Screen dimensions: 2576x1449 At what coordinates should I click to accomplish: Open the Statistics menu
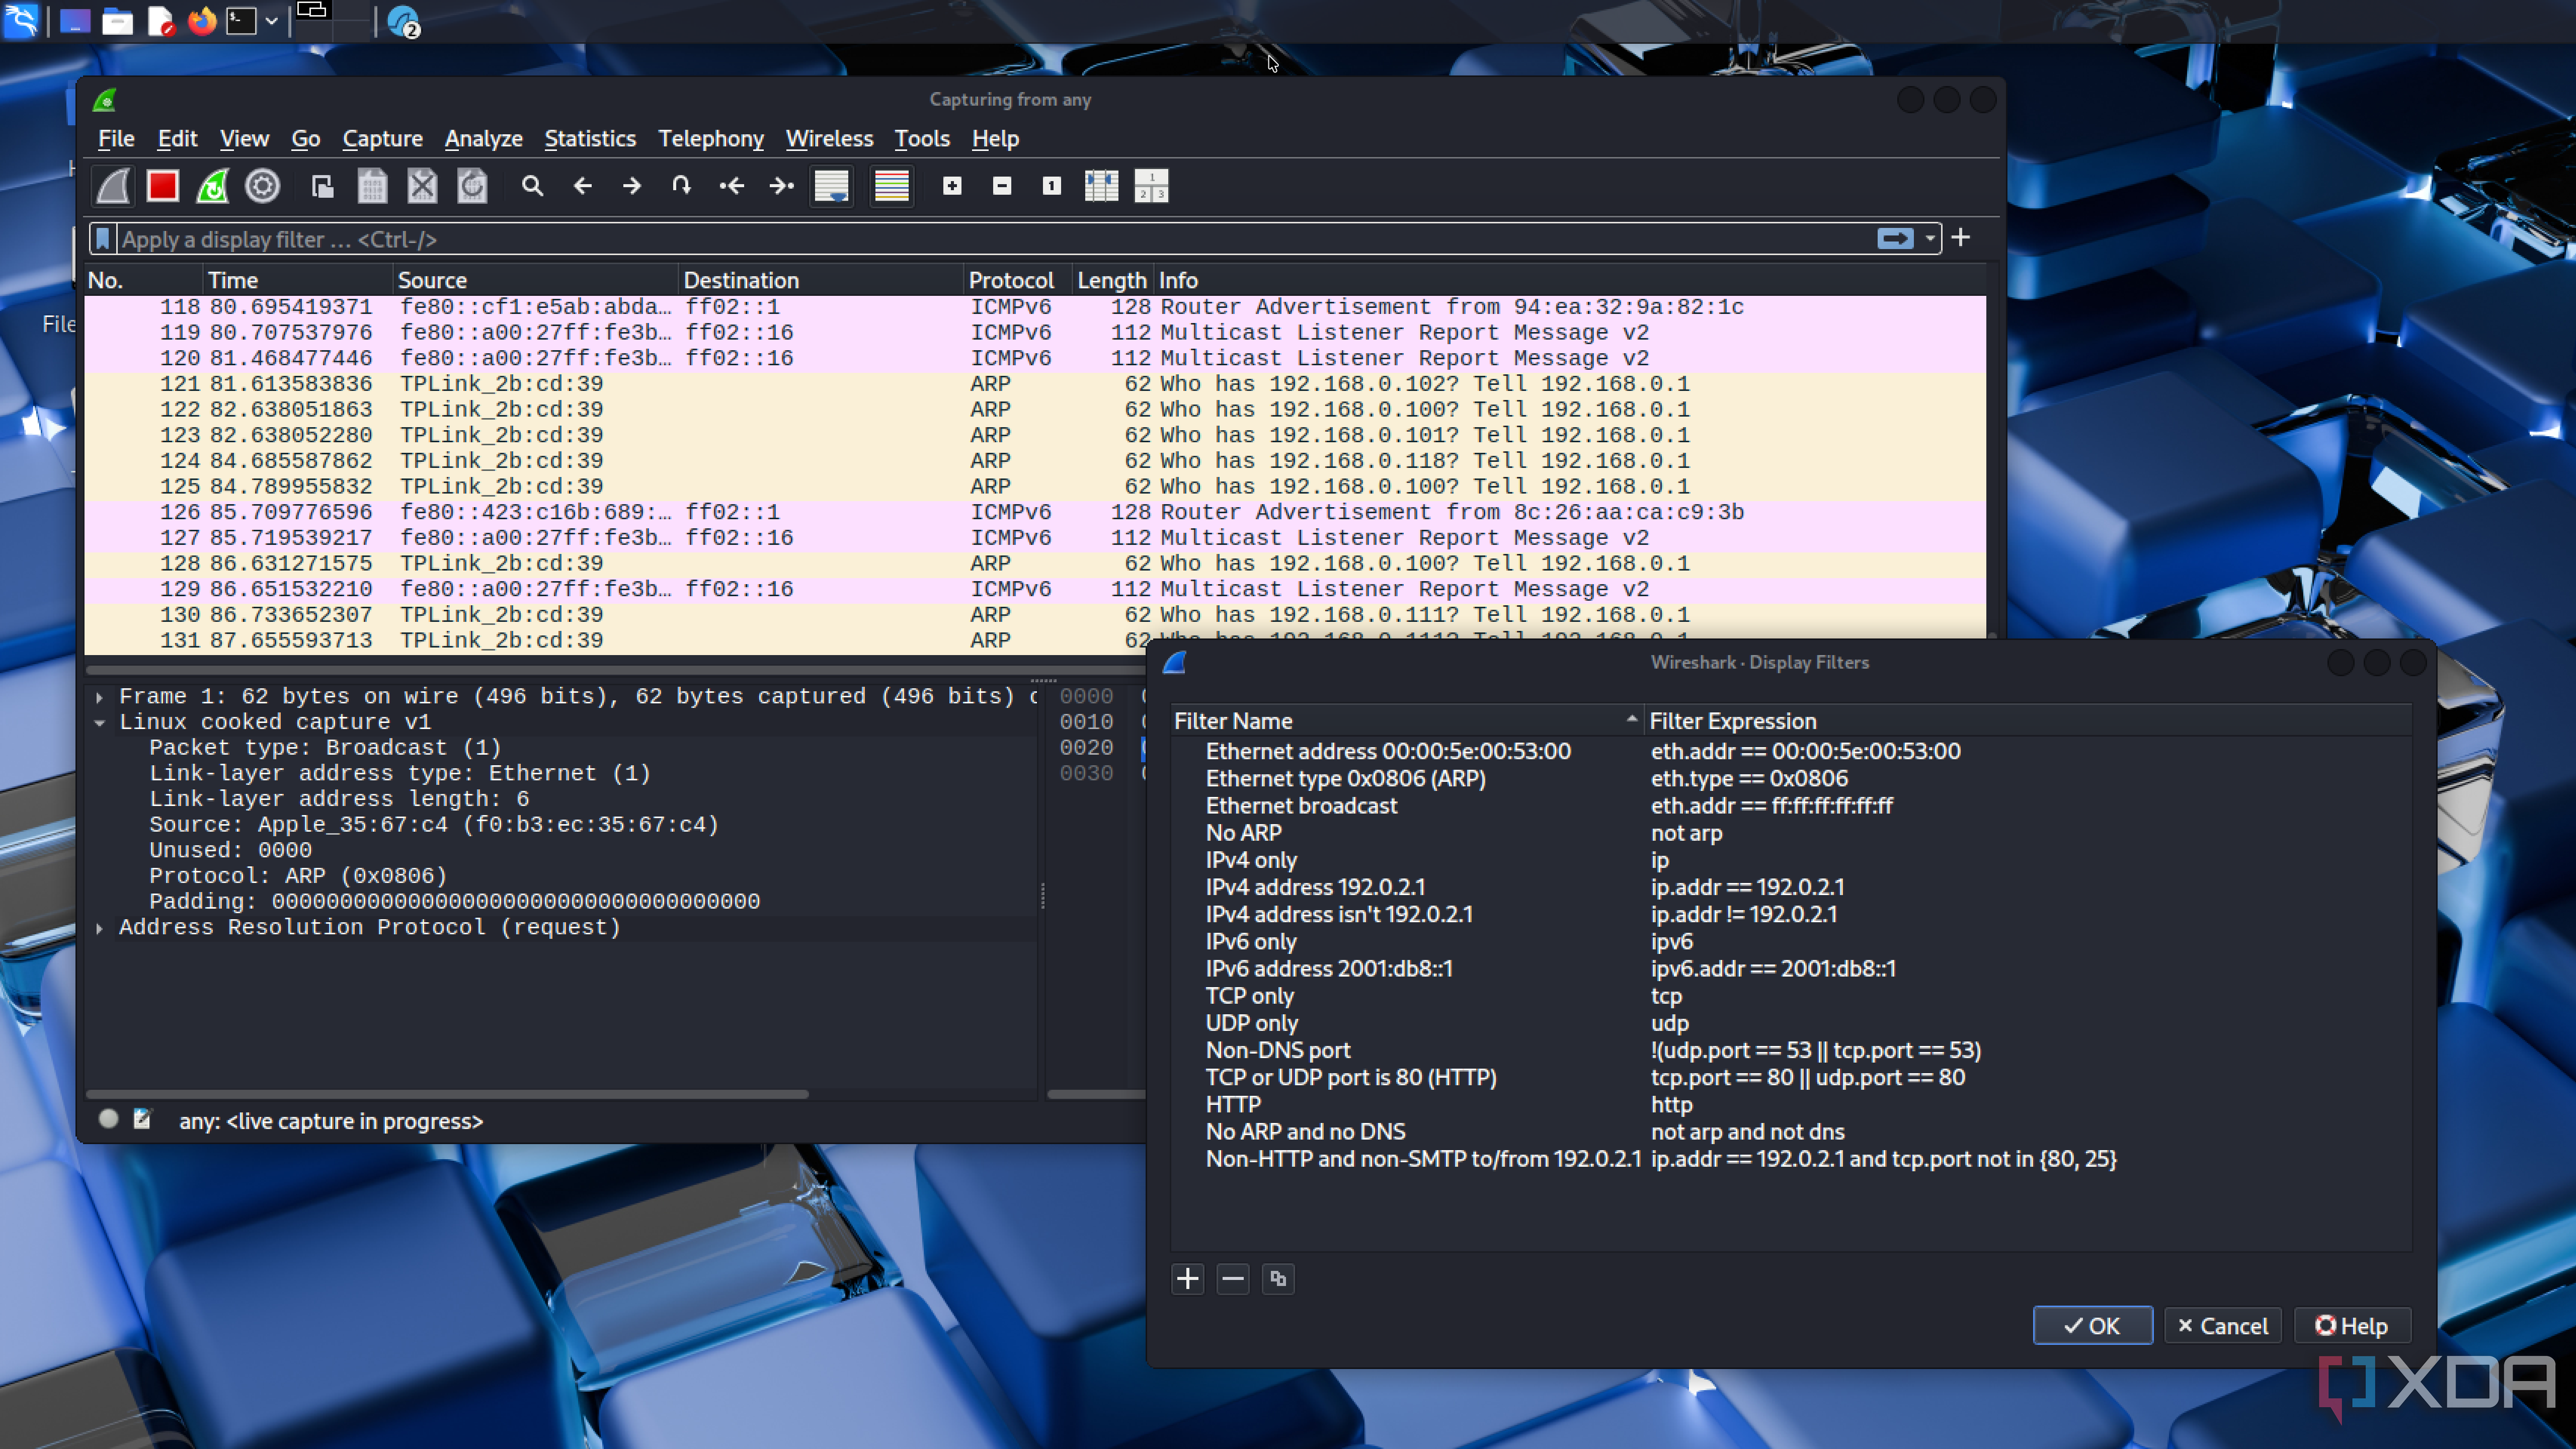click(590, 139)
